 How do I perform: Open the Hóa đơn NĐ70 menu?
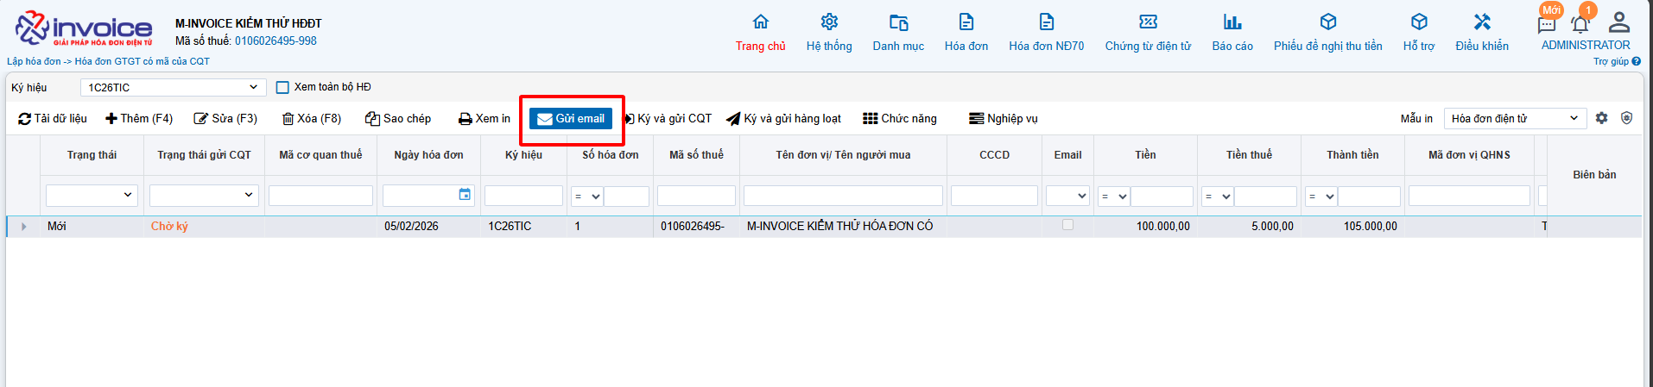click(1046, 33)
